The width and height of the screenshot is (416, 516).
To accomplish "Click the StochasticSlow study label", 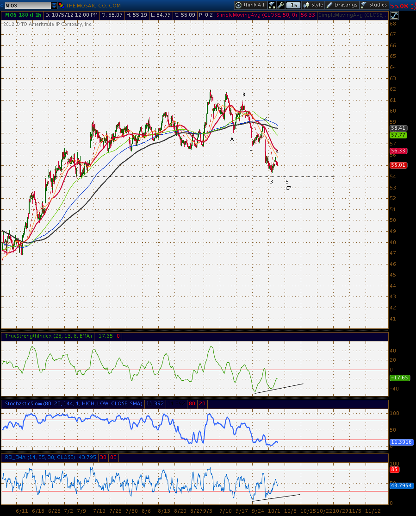I will (x=74, y=403).
